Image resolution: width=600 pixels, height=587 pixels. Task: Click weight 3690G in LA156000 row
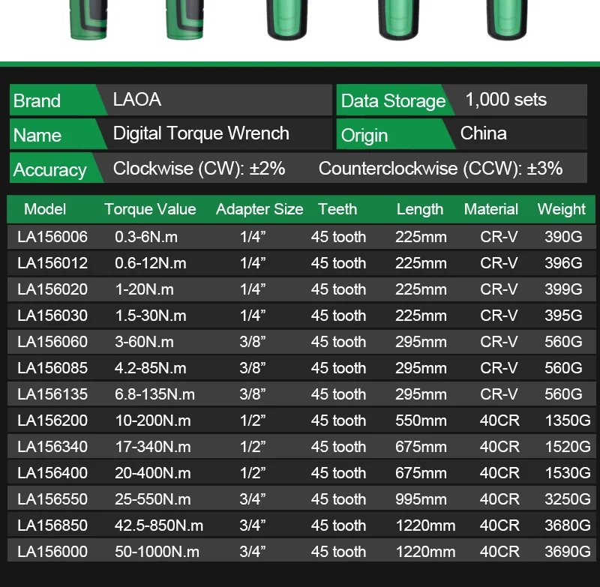[x=568, y=552]
